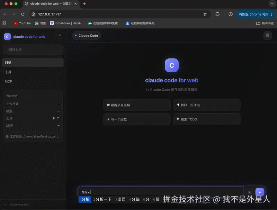Click the Claude Code header pill
The height and width of the screenshot is (210, 277).
tap(86, 36)
